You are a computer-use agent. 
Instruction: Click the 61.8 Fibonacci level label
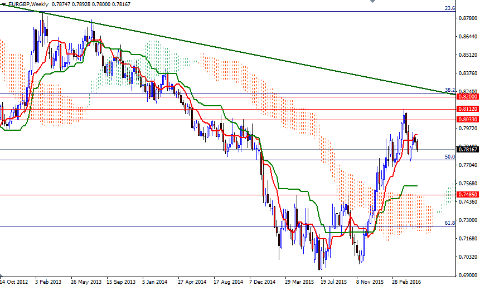click(x=450, y=223)
